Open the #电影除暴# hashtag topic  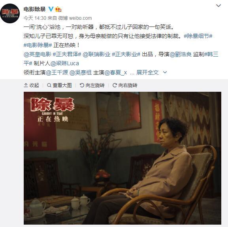pos(38,45)
